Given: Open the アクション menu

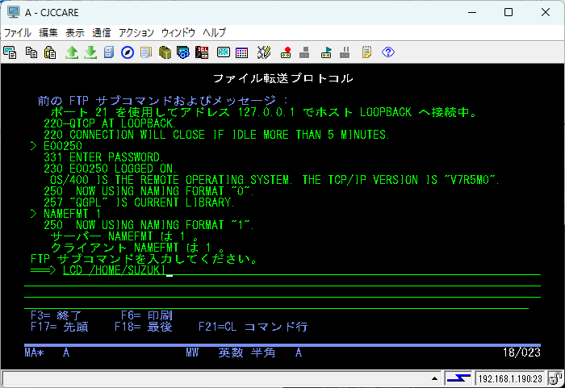Looking at the screenshot, I should [x=136, y=33].
